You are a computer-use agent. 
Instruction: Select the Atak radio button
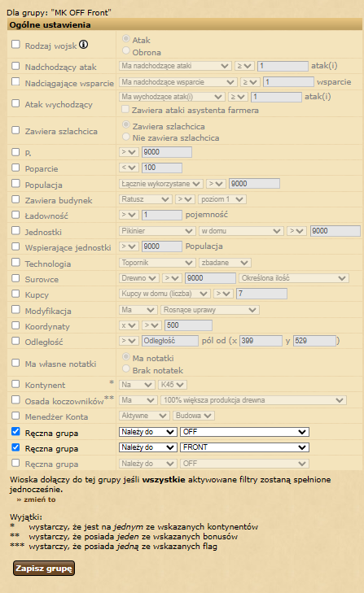(x=126, y=38)
